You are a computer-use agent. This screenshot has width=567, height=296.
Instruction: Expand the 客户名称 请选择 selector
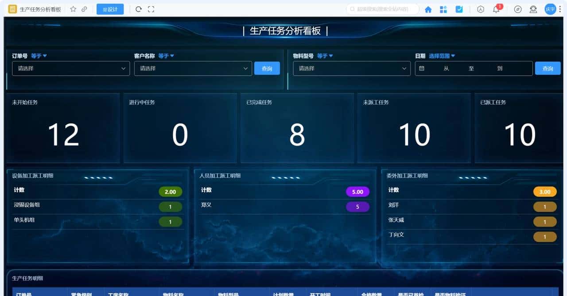[193, 68]
